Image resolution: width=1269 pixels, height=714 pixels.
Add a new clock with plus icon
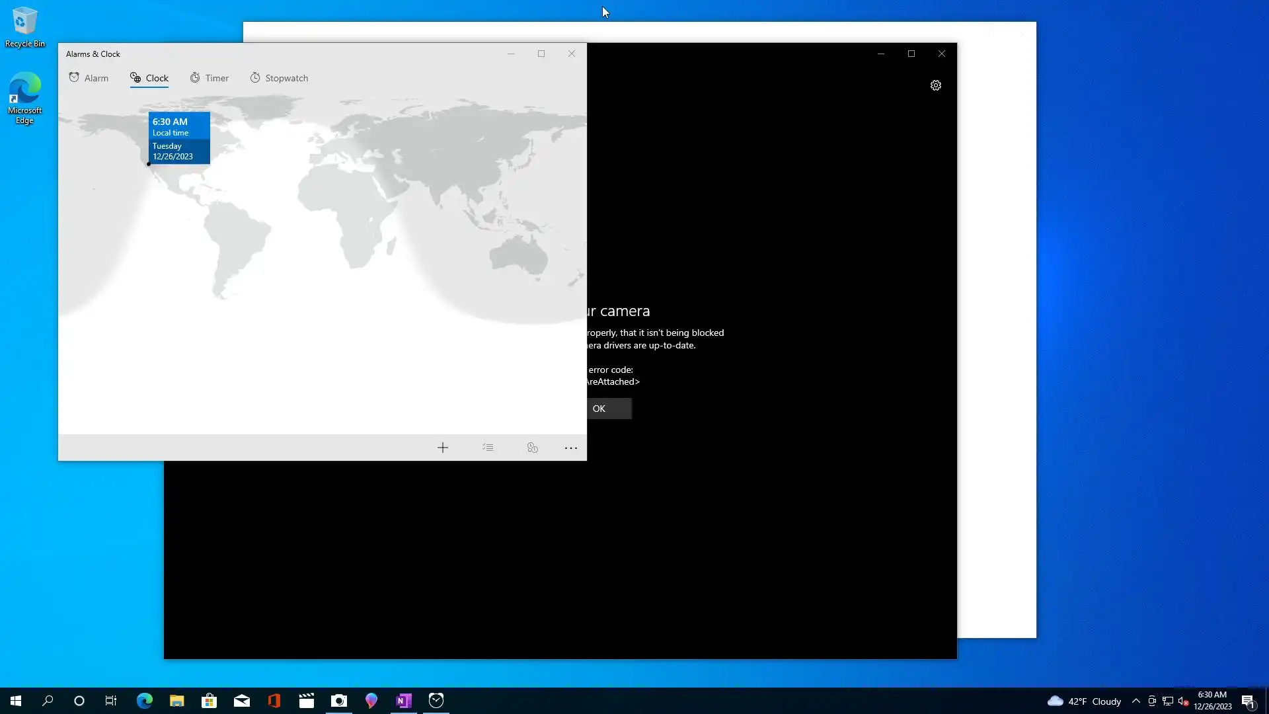tap(443, 448)
